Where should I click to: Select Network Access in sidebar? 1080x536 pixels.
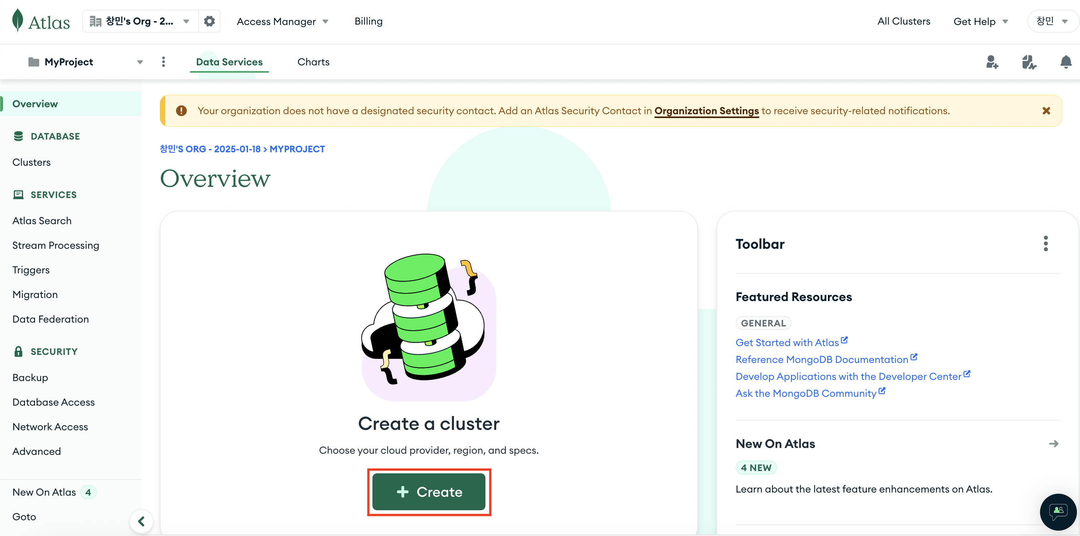[50, 426]
